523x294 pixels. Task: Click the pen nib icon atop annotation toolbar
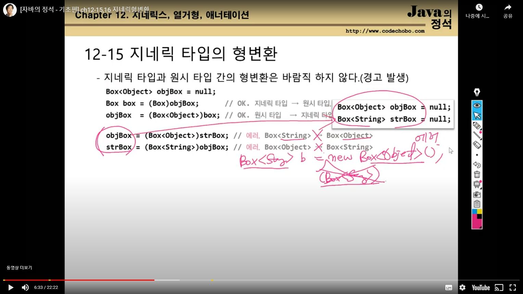tap(477, 92)
